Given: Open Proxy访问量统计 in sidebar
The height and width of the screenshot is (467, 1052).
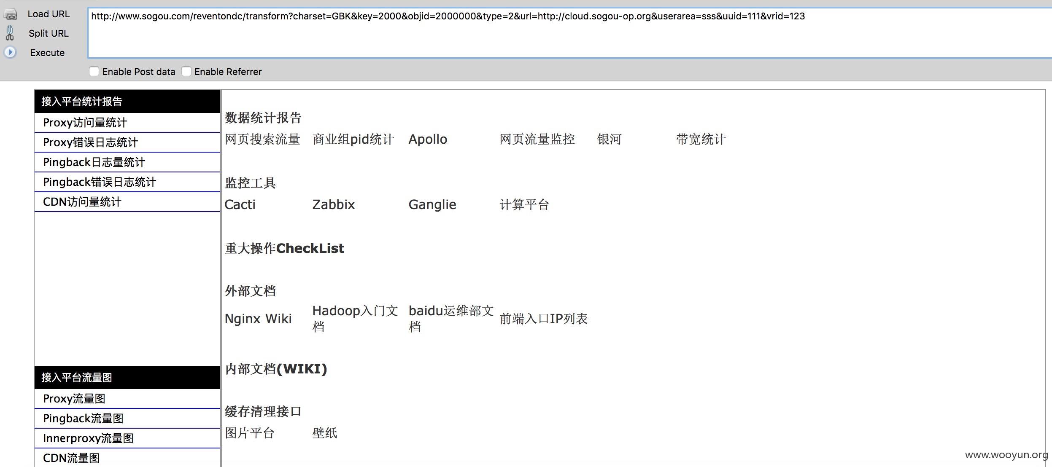Looking at the screenshot, I should click(x=127, y=123).
